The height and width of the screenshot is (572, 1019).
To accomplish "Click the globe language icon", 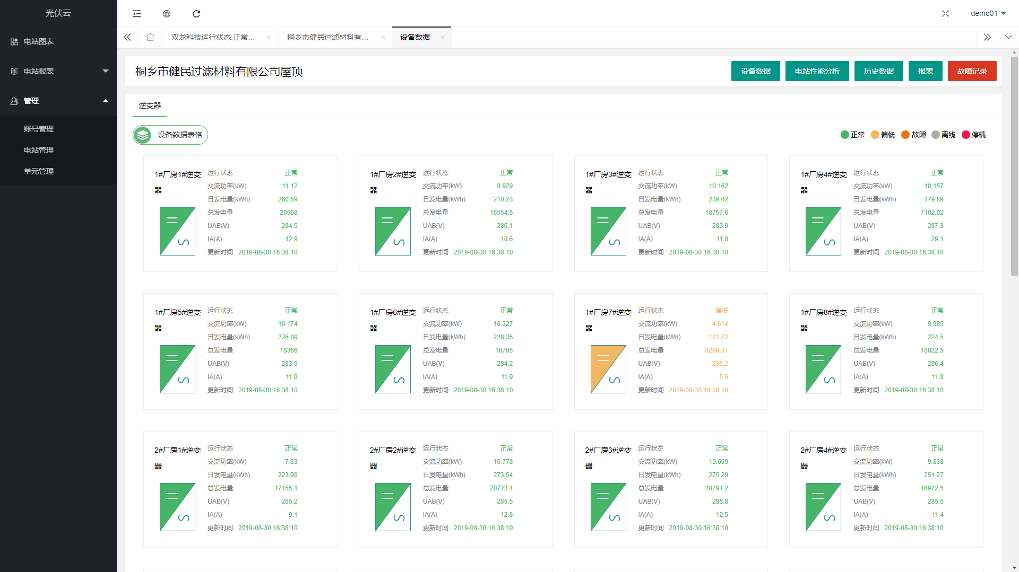I will click(x=167, y=14).
